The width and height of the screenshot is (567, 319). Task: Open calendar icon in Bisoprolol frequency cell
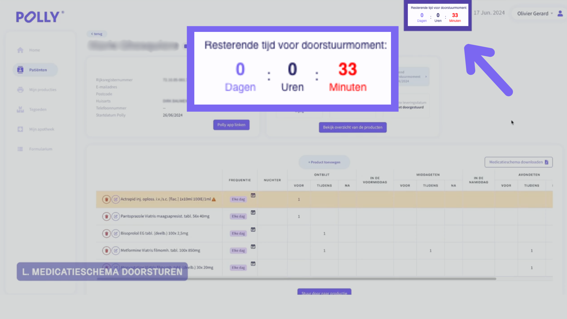[x=253, y=230]
